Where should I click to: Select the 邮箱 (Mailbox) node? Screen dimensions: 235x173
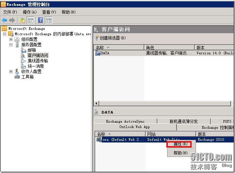pos(32,50)
